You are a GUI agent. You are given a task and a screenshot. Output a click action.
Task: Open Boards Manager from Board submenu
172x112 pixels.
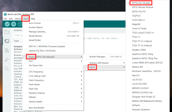click(x=104, y=57)
